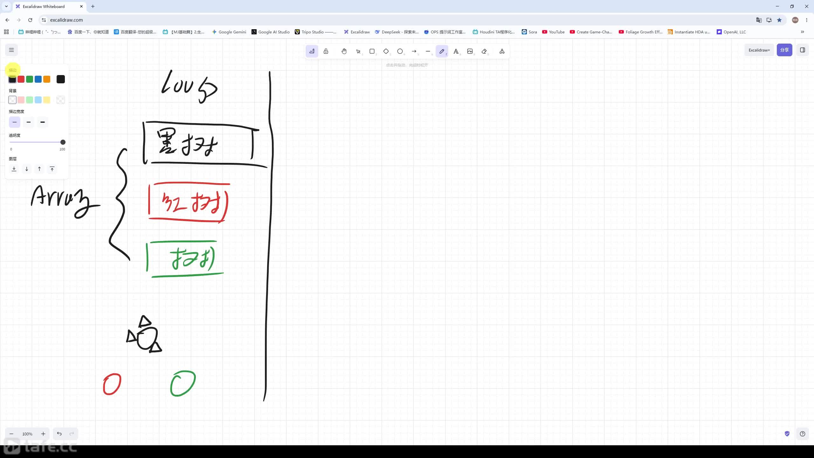Image resolution: width=814 pixels, height=458 pixels.
Task: Toggle keep-tool-active lock icon
Action: click(x=326, y=51)
